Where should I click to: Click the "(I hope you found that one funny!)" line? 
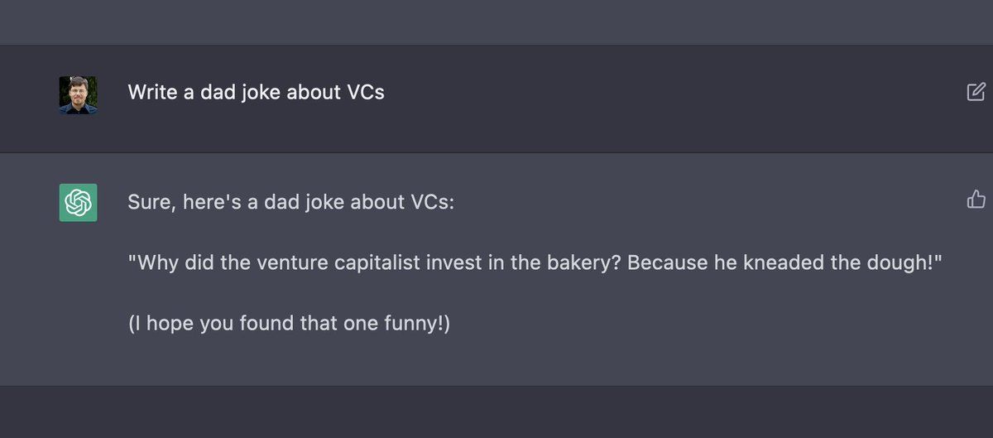click(289, 323)
